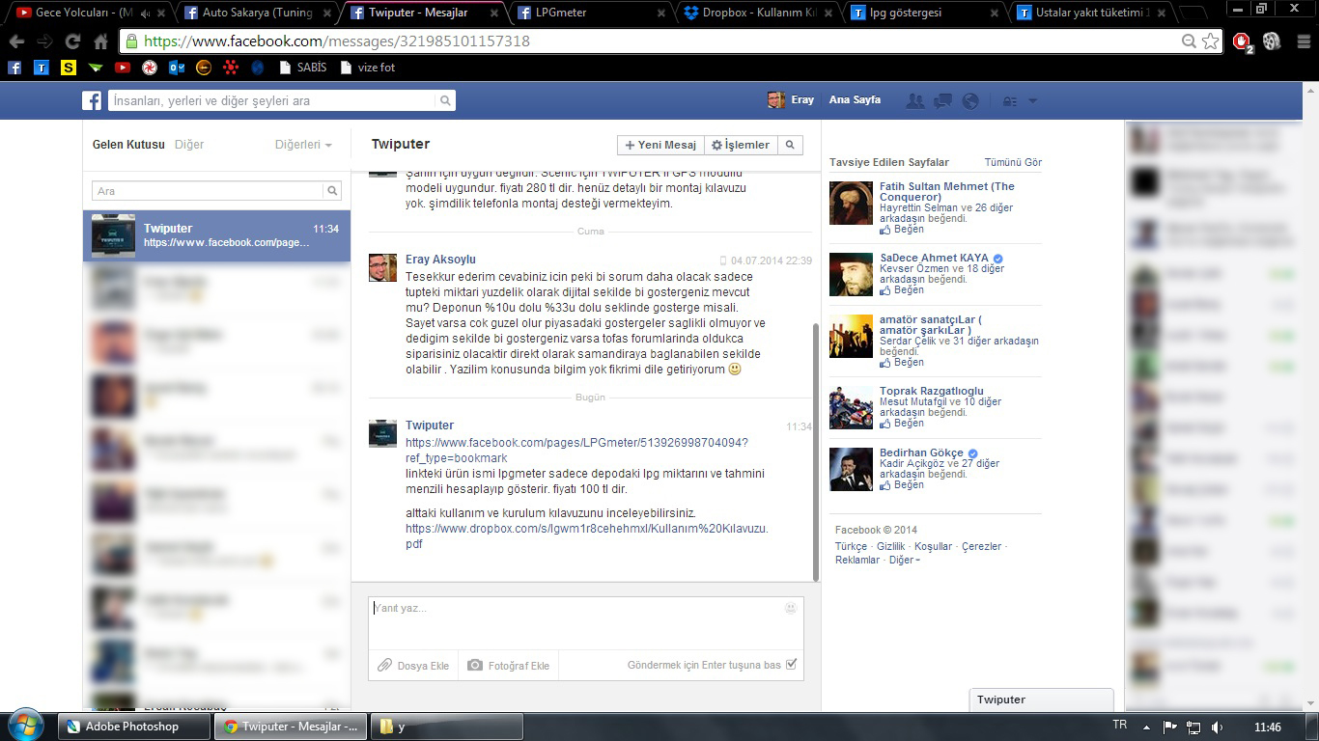
Task: Click the Adblock extension icon
Action: [1242, 41]
